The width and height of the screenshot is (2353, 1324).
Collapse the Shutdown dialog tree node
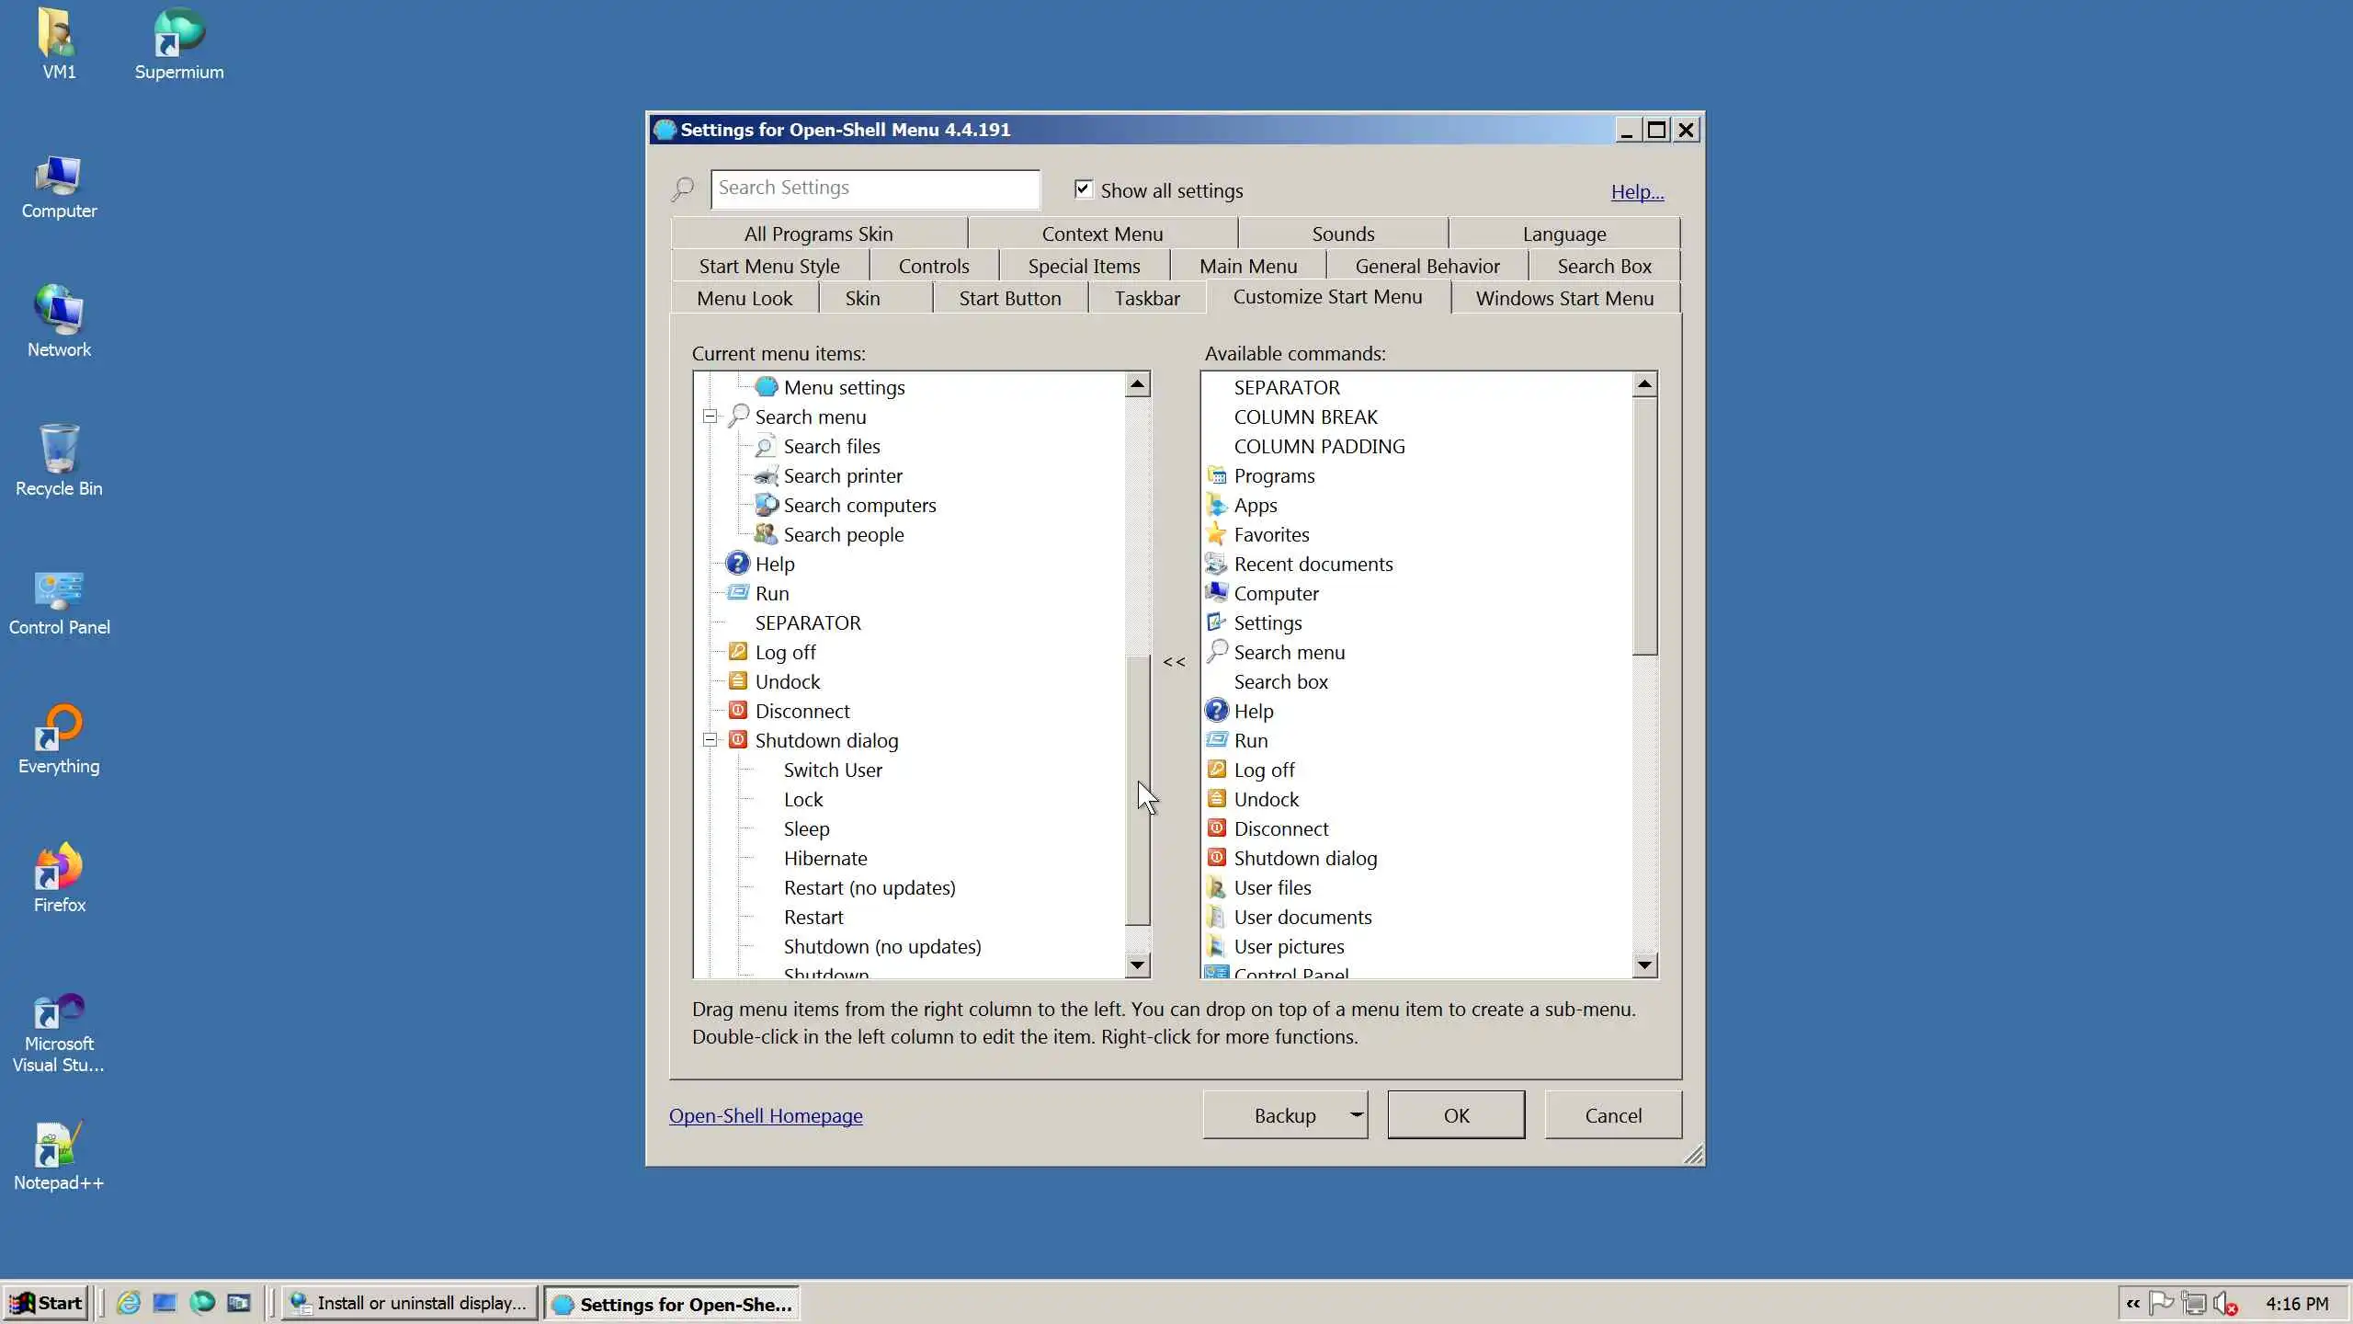point(710,740)
